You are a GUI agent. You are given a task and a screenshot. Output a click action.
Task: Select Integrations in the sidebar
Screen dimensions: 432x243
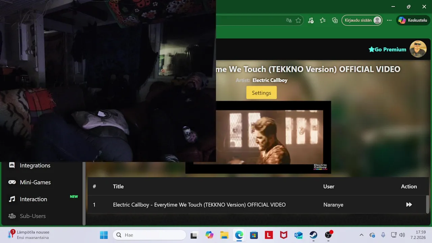35,165
